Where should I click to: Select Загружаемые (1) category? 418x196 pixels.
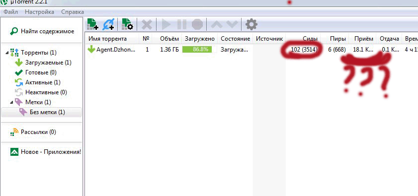click(x=48, y=63)
